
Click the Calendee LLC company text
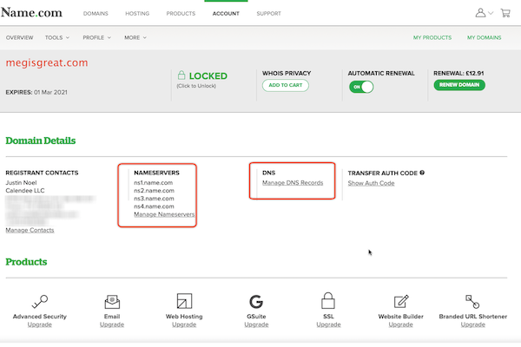click(25, 191)
